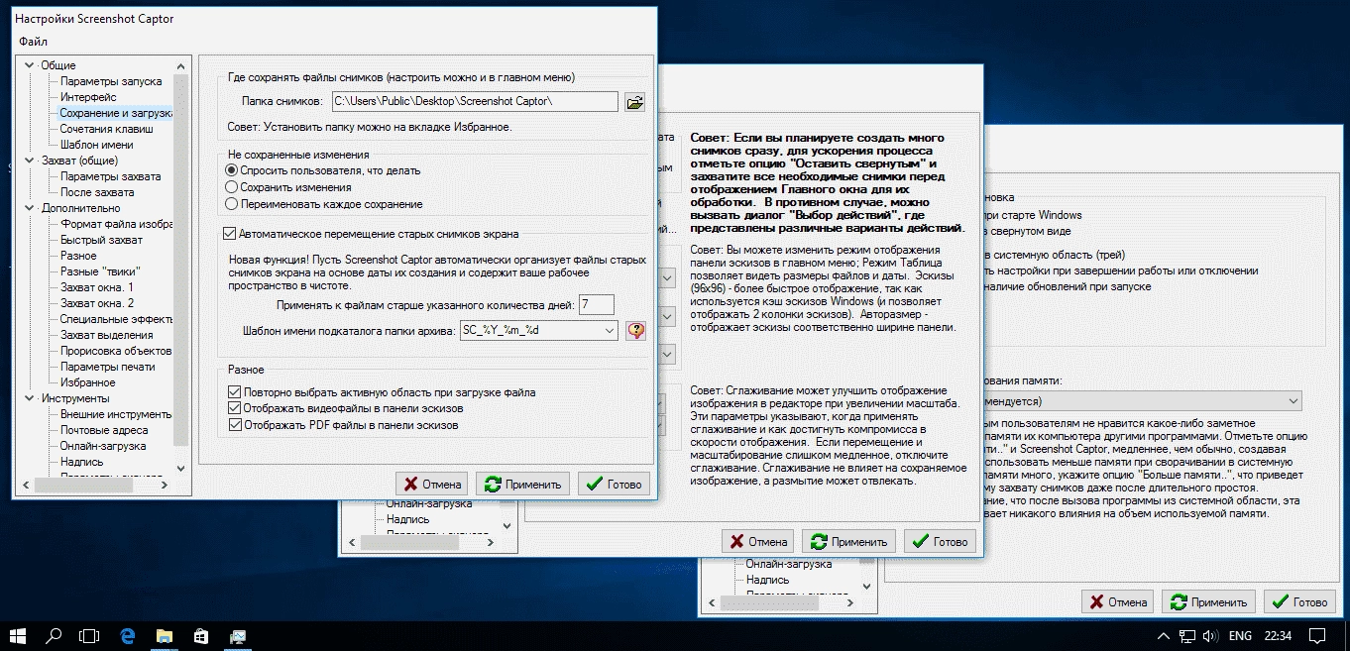The height and width of the screenshot is (651, 1350).
Task: Select Сочетания клавиш tree item
Action: click(106, 129)
